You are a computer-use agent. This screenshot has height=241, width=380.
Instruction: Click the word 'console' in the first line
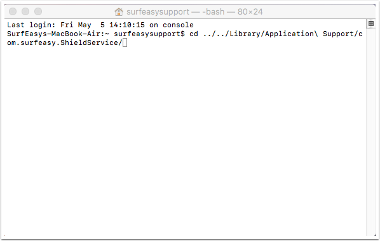(x=178, y=25)
